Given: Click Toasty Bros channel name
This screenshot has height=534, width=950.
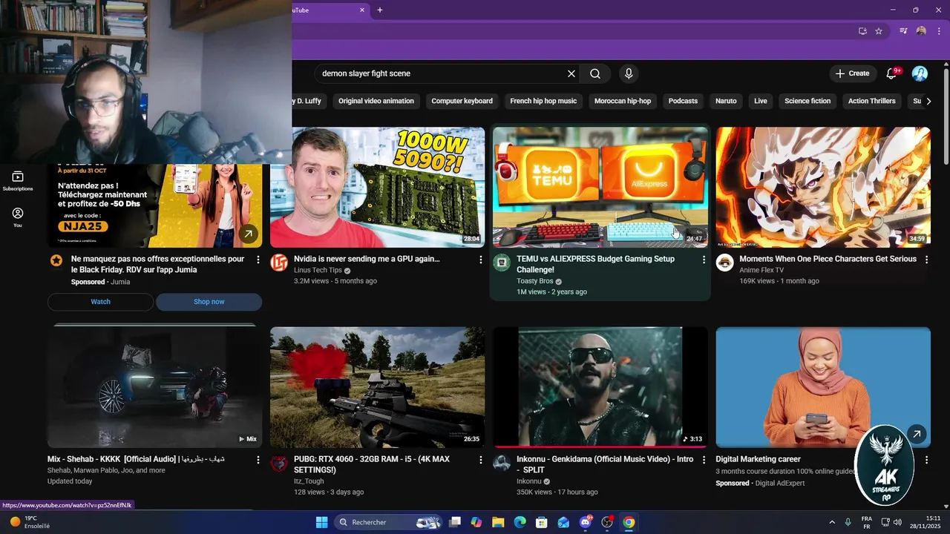Looking at the screenshot, I should (534, 281).
